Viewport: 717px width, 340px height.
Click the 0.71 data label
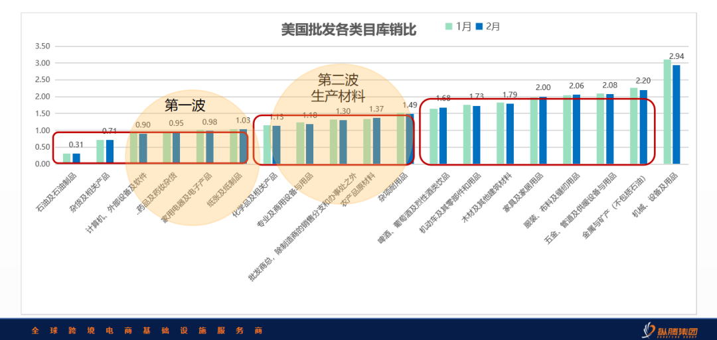[110, 131]
